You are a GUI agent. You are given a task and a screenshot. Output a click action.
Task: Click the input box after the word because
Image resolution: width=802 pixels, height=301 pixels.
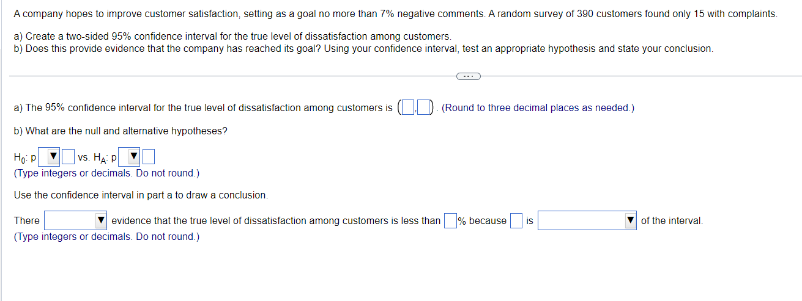[x=516, y=220]
